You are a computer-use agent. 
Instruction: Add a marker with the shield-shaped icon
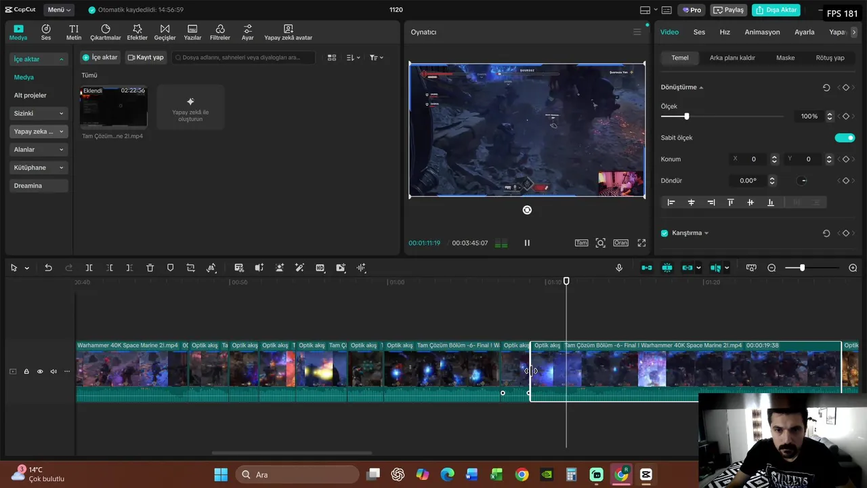click(x=170, y=268)
